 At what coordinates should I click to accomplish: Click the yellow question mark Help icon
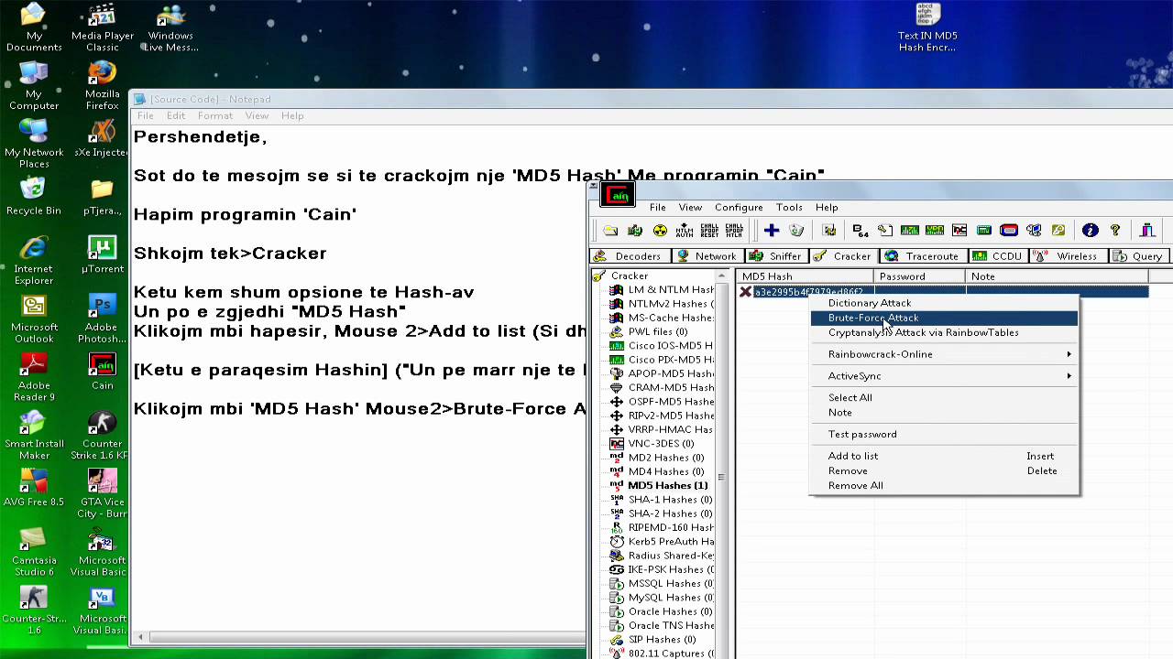(1115, 231)
